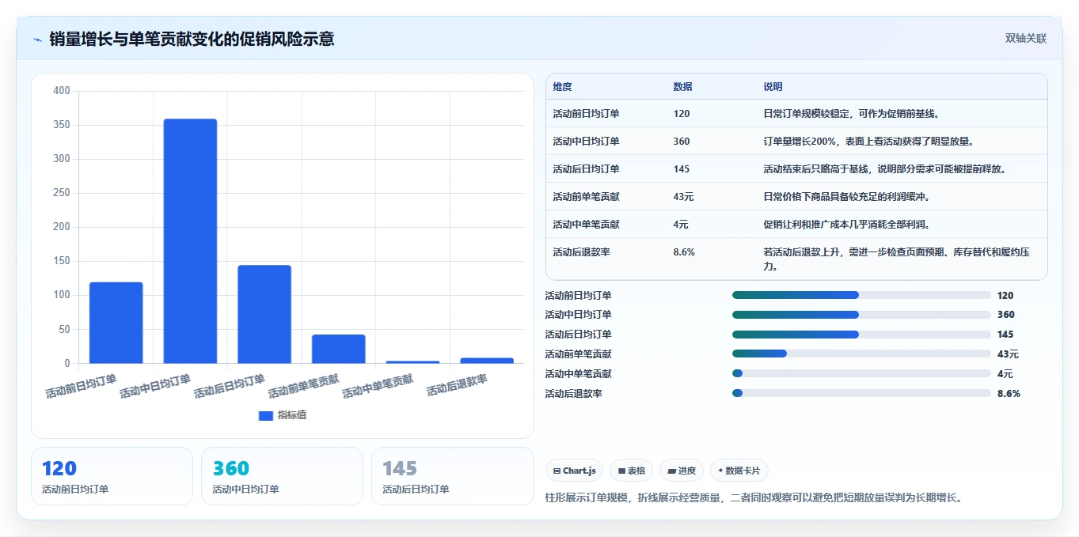1079x537 pixels.
Task: Click the progress bar showing value 145
Action: (861, 335)
